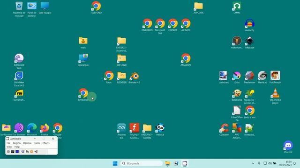Select the Inkscape desktop shortcut
Image resolution: width=300 pixels, height=168 pixels.
250,42
